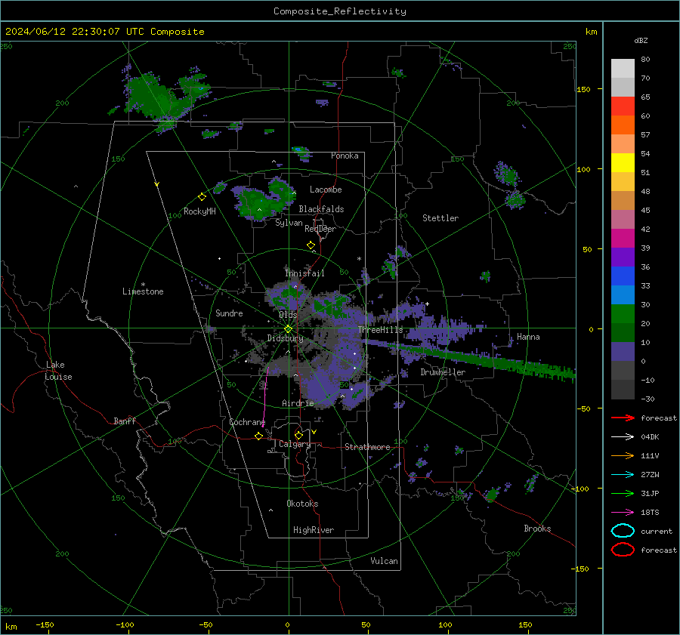
Task: Click the Blackfalds town label
Action: click(x=321, y=209)
